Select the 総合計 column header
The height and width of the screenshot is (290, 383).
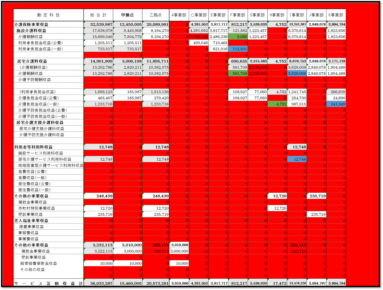[98, 15]
